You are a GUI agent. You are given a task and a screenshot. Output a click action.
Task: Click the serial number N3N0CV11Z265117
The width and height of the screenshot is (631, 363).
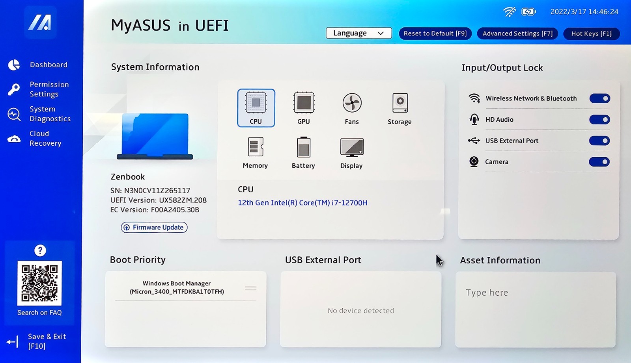pyautogui.click(x=150, y=191)
